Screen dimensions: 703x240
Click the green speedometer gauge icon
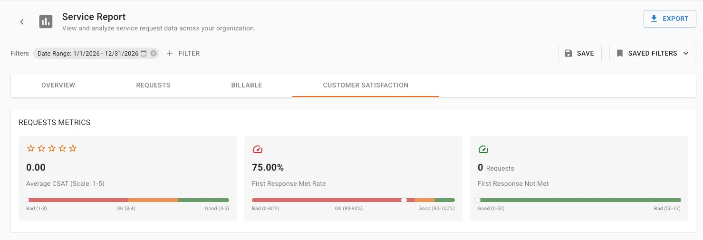(483, 149)
